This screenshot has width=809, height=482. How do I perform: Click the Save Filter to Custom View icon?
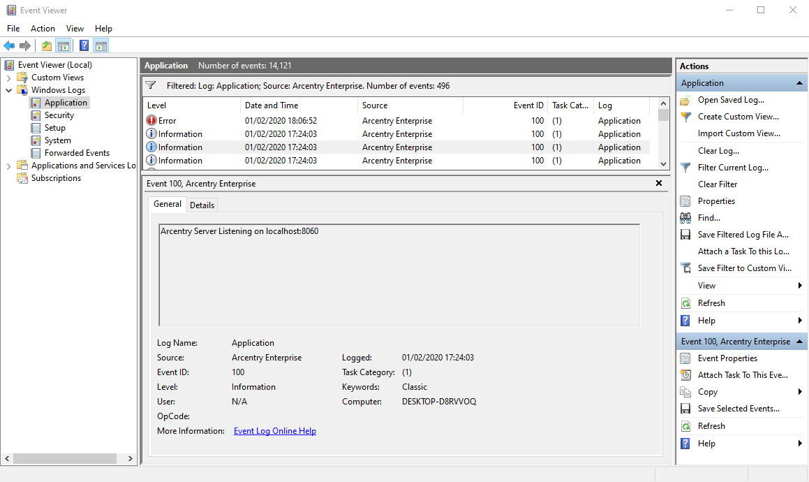[685, 268]
